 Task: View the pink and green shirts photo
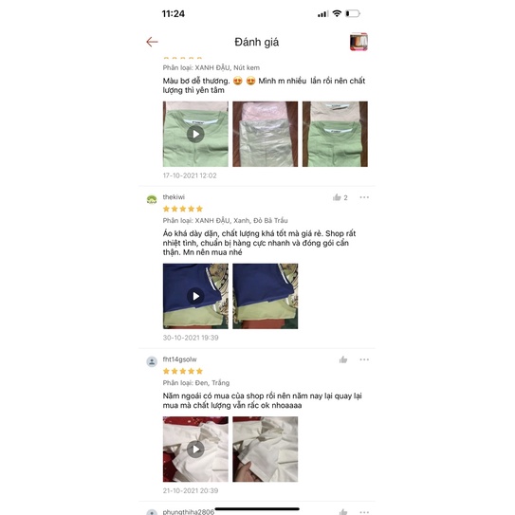(x=335, y=134)
